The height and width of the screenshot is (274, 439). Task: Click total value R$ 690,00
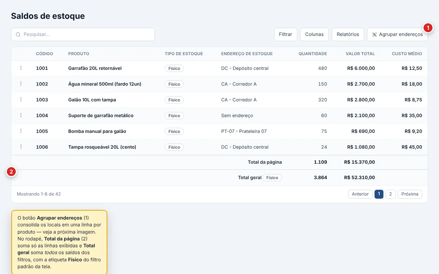(363, 131)
